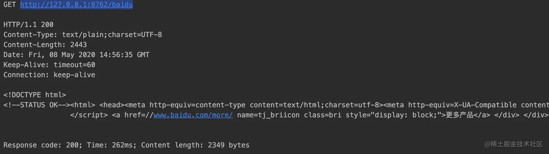549x154 pixels.
Task: Click the closing </script> tag
Action: coord(89,115)
